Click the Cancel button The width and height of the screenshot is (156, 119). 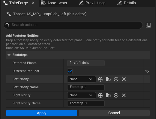click(114, 113)
